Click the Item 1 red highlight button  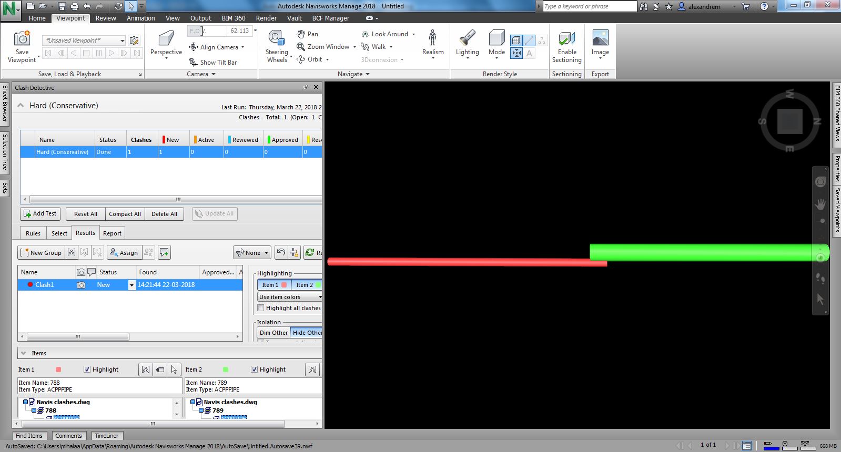(274, 285)
